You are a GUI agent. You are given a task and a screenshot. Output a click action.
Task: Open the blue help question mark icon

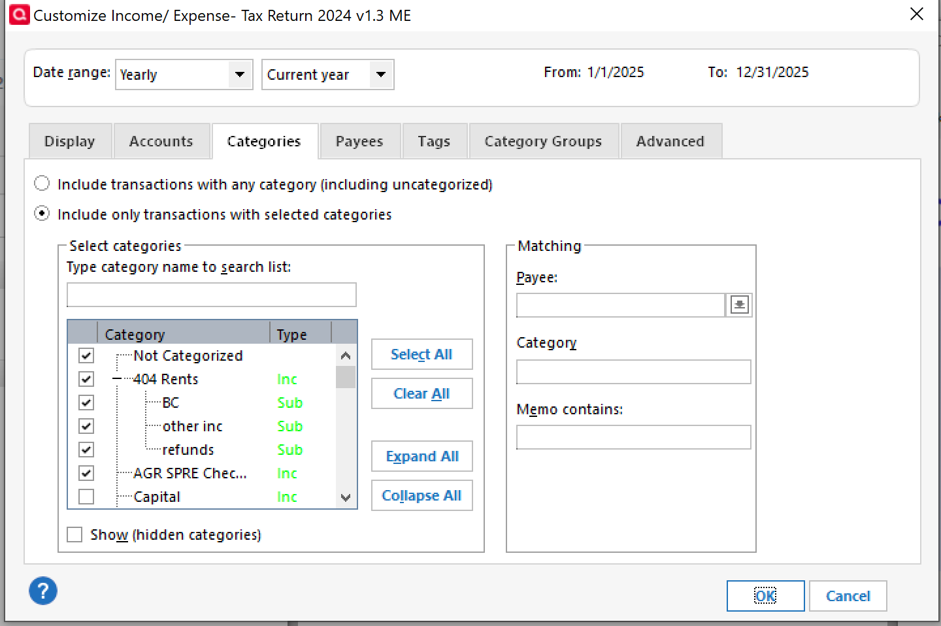(43, 591)
